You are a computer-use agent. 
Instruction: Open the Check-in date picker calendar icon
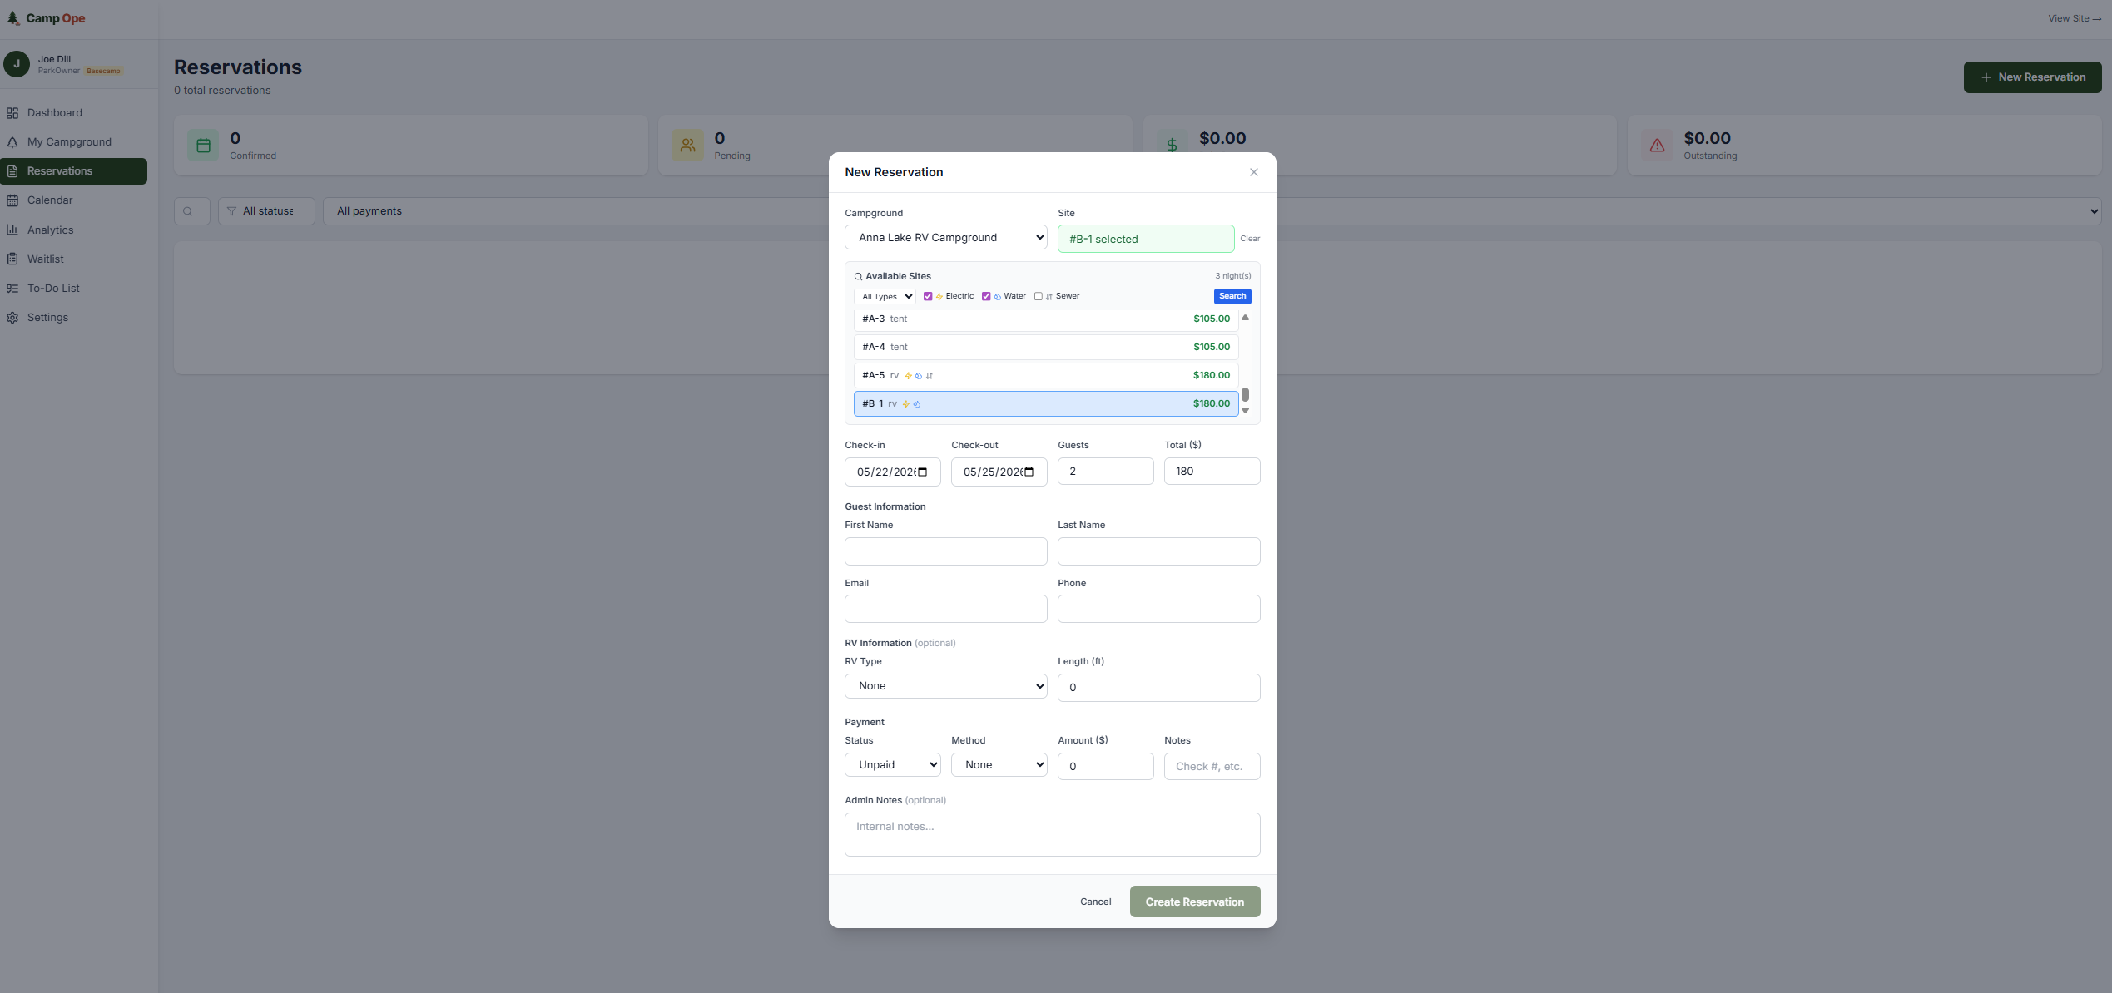coord(922,472)
